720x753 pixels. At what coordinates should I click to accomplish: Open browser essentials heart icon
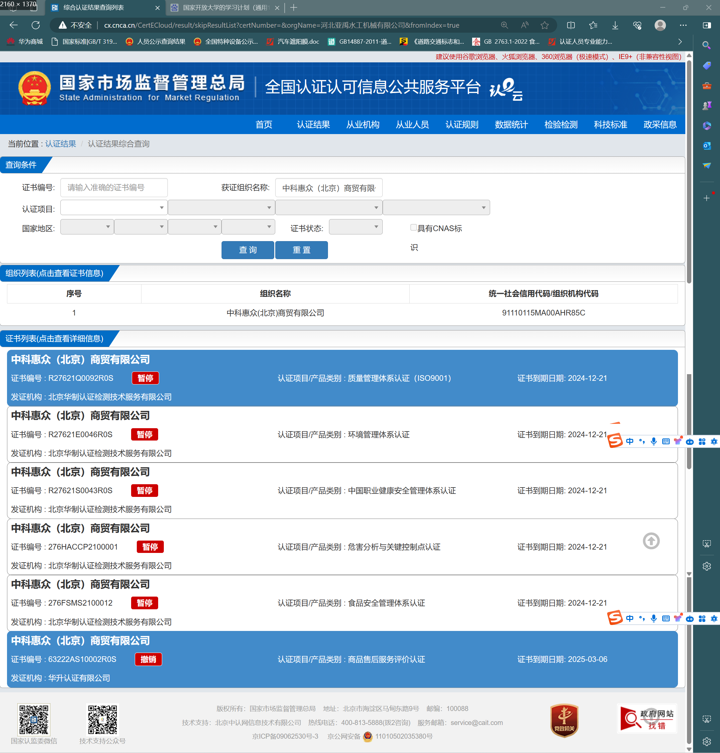point(637,25)
